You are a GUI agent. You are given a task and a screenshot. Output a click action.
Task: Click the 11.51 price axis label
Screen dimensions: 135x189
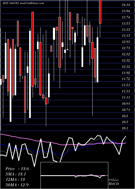click(x=126, y=85)
